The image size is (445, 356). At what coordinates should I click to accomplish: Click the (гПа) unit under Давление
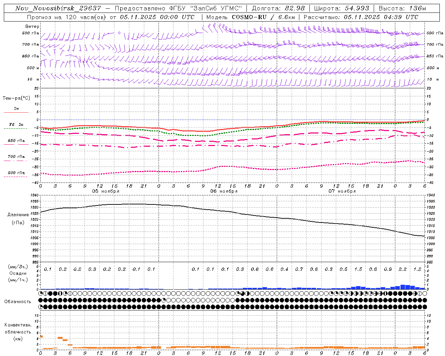click(x=18, y=222)
